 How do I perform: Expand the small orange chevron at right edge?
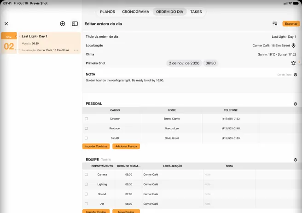[x=299, y=62]
